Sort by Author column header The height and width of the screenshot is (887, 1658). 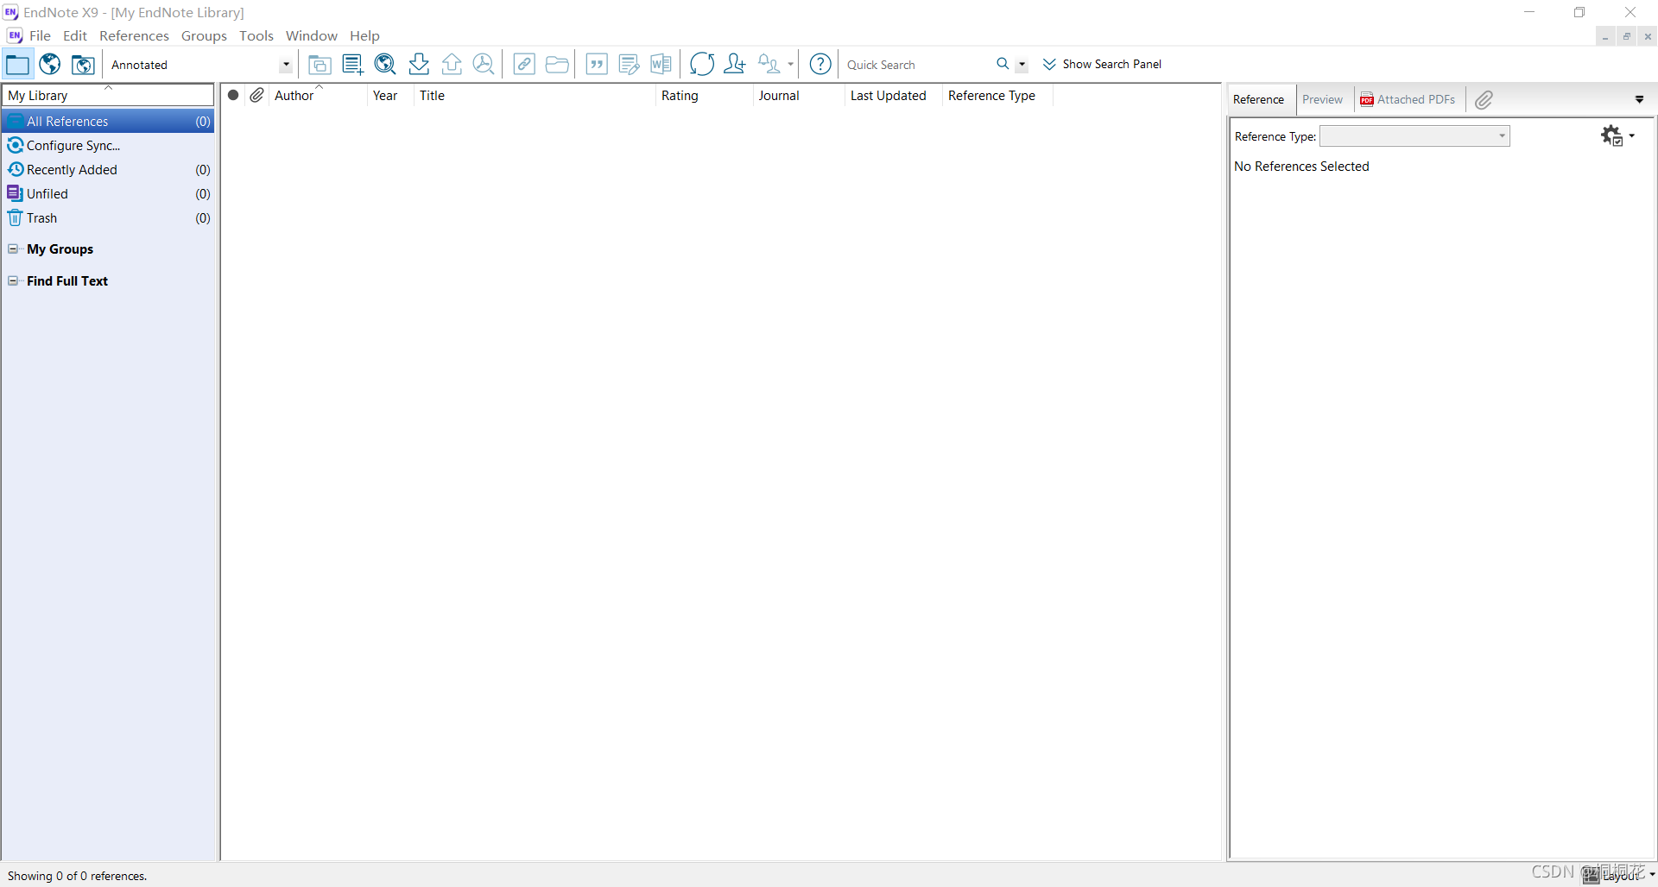tap(318, 96)
